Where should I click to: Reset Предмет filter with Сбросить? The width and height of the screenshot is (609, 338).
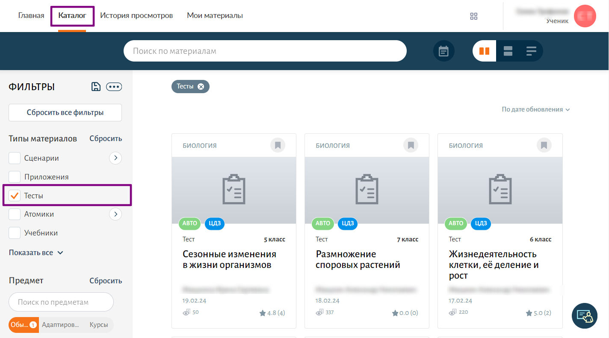[x=106, y=281]
